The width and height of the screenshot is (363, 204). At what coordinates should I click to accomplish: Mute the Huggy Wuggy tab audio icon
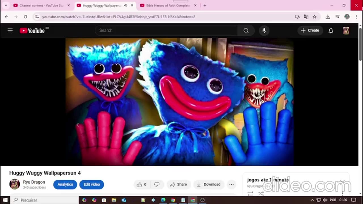tap(125, 5)
